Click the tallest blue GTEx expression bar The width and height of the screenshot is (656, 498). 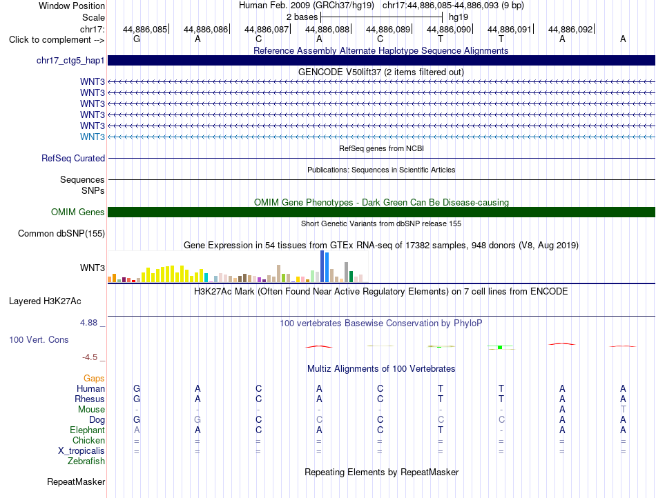[x=322, y=266]
